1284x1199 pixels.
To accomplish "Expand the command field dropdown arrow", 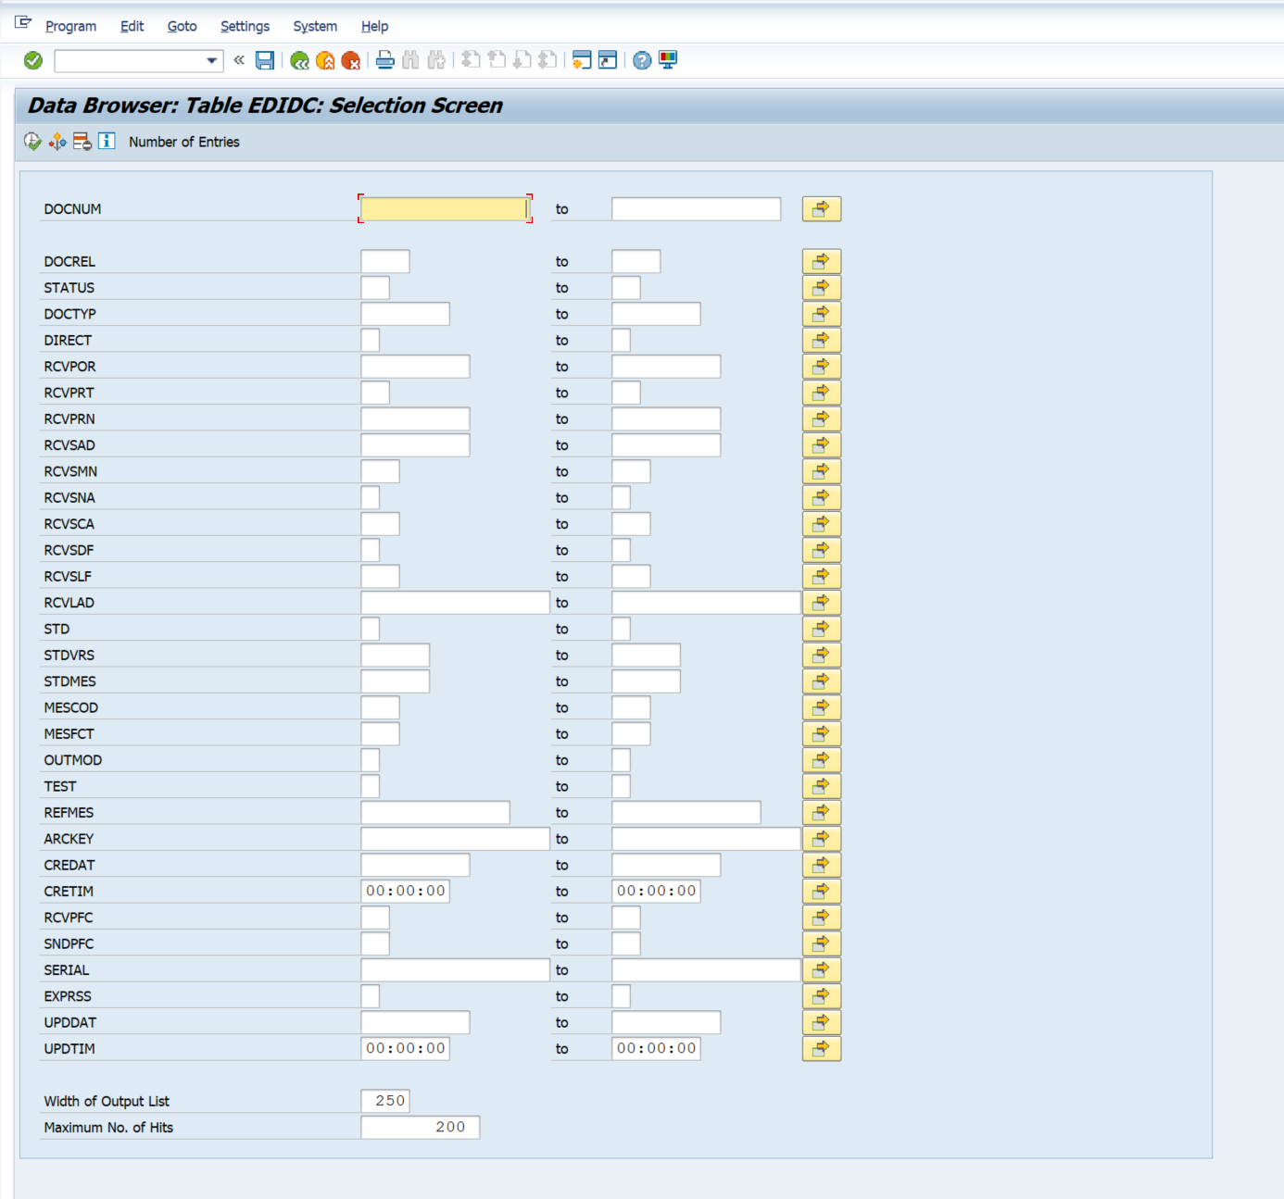I will click(x=212, y=61).
